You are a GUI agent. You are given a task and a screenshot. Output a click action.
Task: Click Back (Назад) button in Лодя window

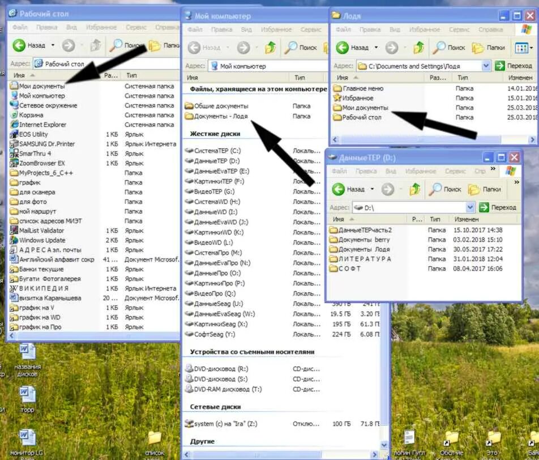tap(352, 48)
